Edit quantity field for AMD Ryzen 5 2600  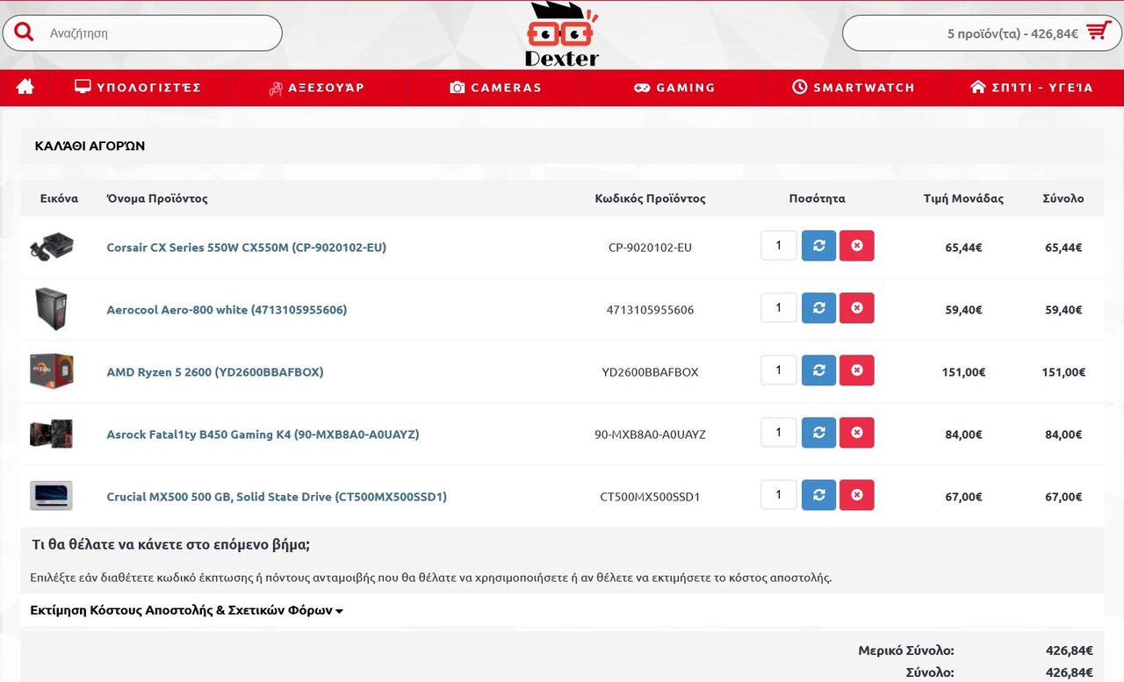[779, 370]
